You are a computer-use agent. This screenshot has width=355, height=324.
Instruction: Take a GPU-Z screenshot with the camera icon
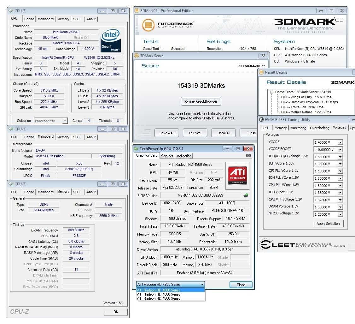pyautogui.click(x=248, y=155)
